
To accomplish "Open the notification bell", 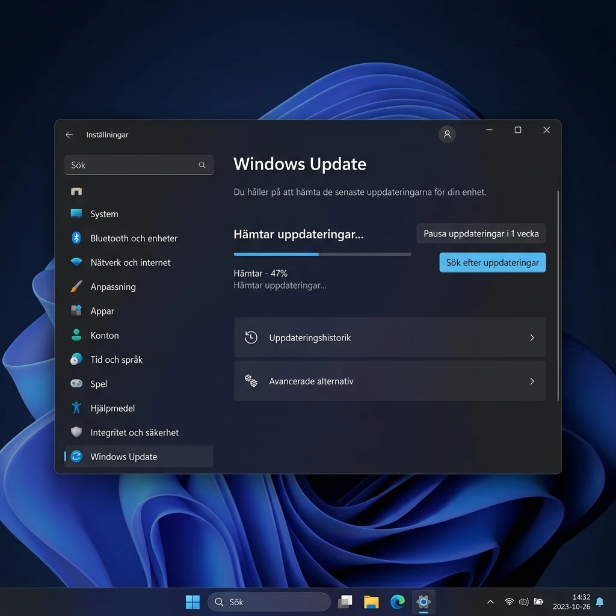I will [600, 602].
